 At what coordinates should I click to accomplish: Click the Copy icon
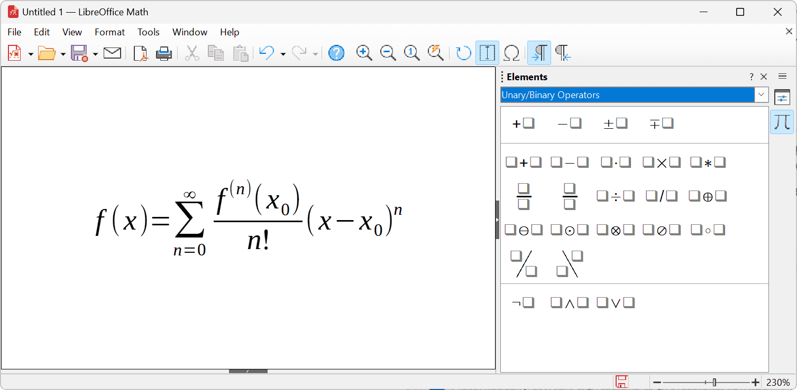point(216,53)
